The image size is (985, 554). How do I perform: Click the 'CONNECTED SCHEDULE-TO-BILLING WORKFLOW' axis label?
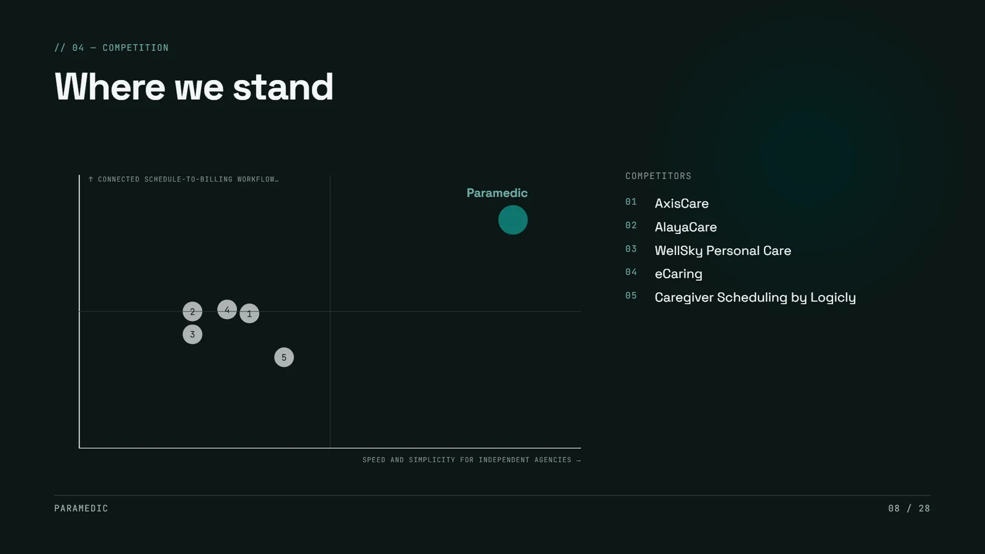183,179
